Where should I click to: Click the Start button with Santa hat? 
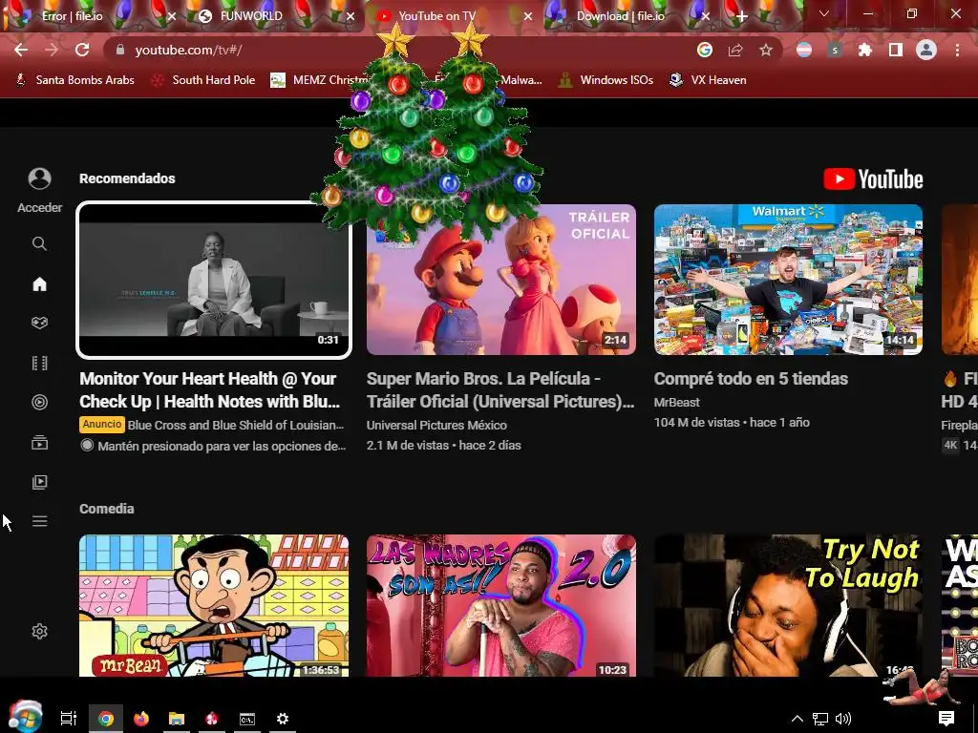[x=25, y=716]
